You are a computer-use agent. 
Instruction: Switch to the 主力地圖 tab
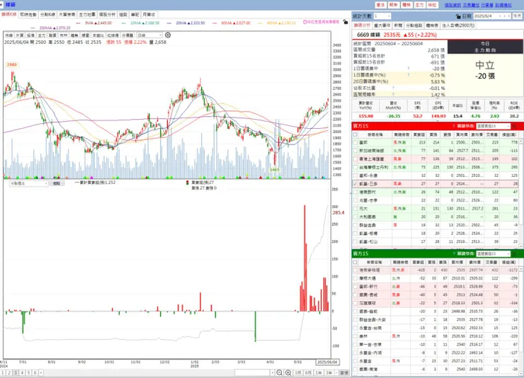(x=87, y=15)
